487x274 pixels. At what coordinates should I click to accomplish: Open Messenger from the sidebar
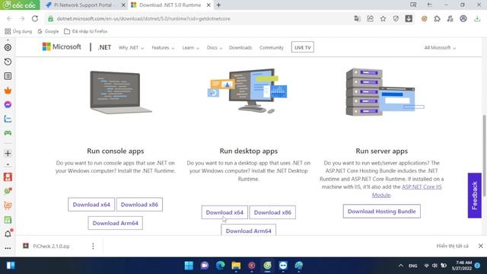(8, 105)
